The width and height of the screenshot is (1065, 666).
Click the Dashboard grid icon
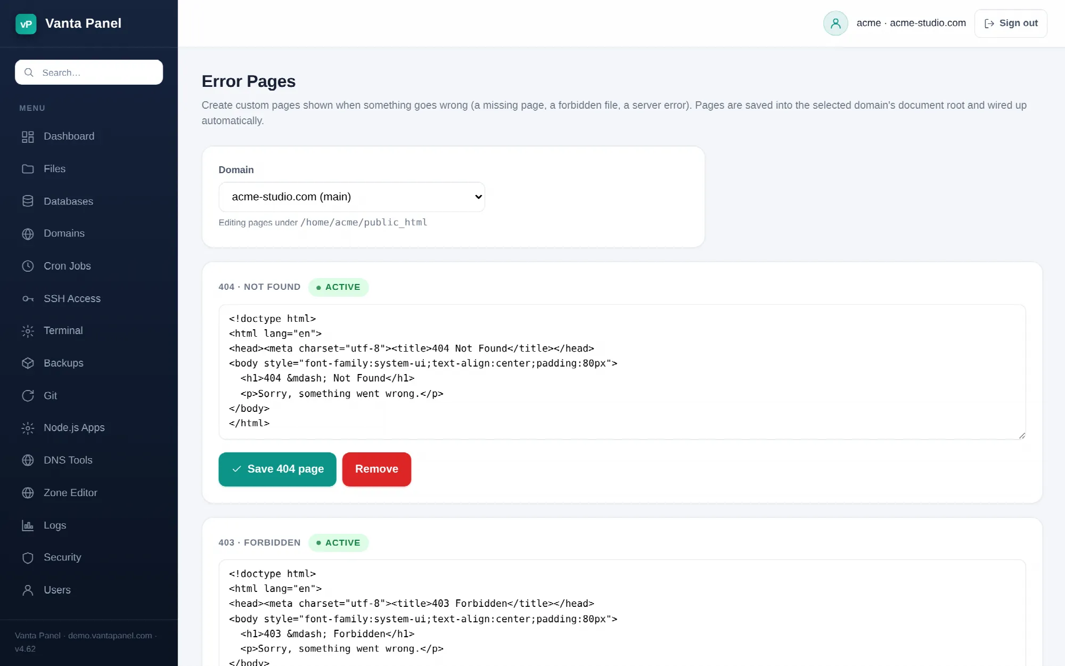pos(28,136)
